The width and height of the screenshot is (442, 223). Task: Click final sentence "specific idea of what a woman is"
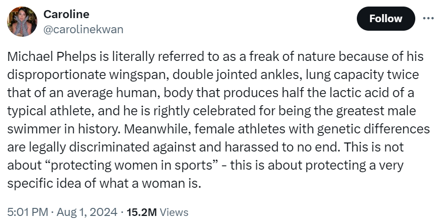coord(104,183)
